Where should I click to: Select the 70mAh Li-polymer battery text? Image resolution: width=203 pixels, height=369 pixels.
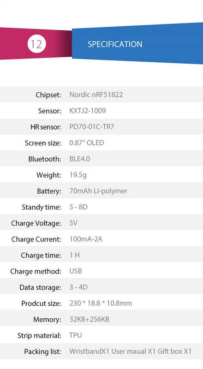pyautogui.click(x=98, y=191)
